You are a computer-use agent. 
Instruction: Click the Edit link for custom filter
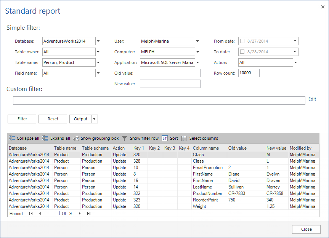312,99
